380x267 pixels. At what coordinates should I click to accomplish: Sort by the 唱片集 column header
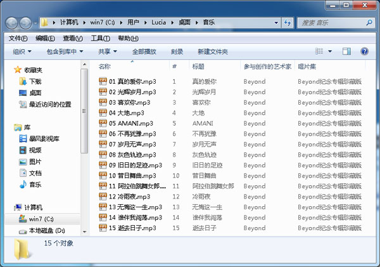click(x=307, y=67)
